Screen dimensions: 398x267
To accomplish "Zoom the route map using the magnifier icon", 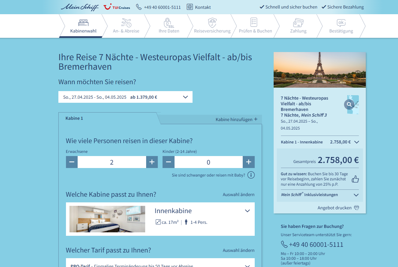I will coord(348,104).
